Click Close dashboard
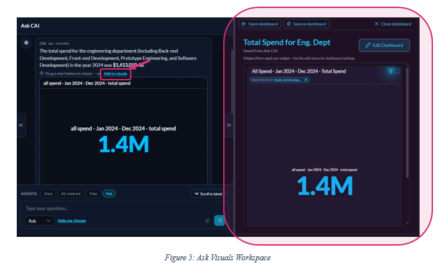The width and height of the screenshot is (437, 263). [393, 24]
